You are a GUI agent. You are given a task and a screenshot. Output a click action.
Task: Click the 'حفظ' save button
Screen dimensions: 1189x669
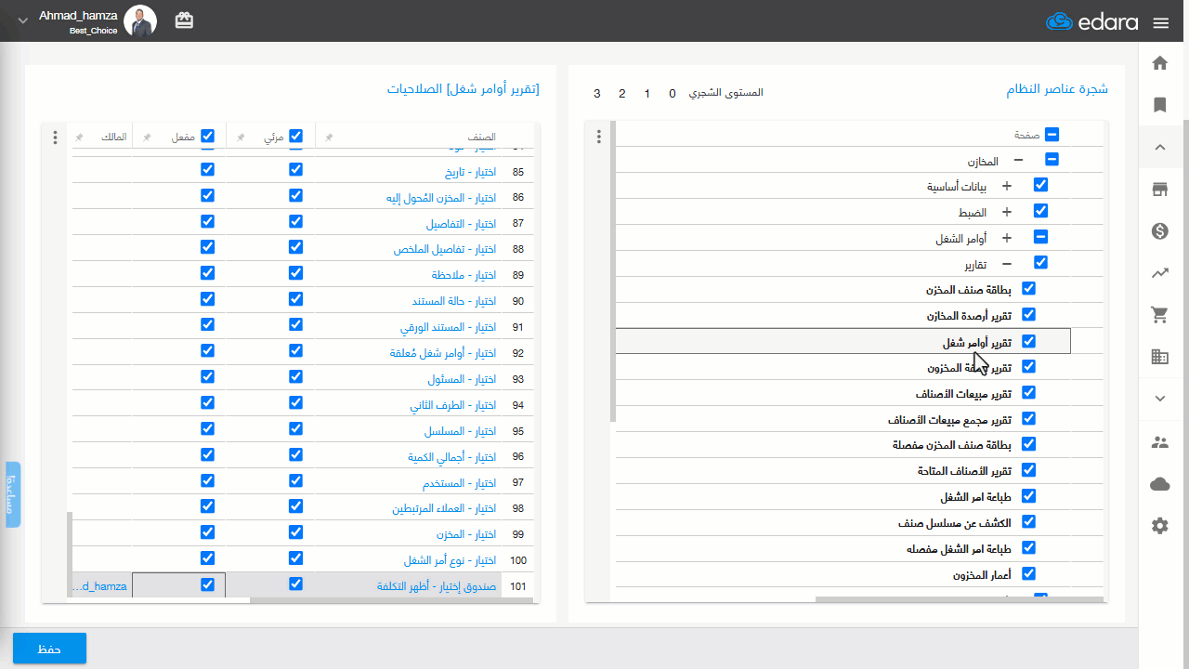click(x=49, y=649)
